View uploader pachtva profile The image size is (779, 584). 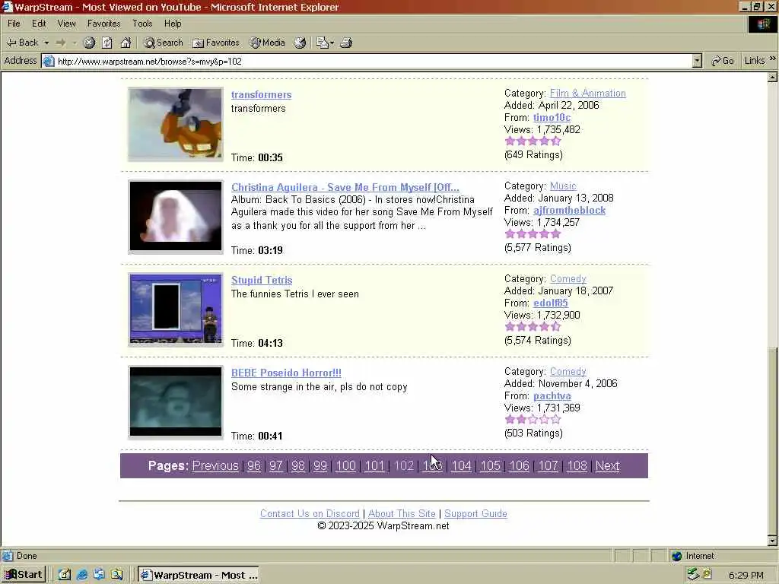pos(552,395)
